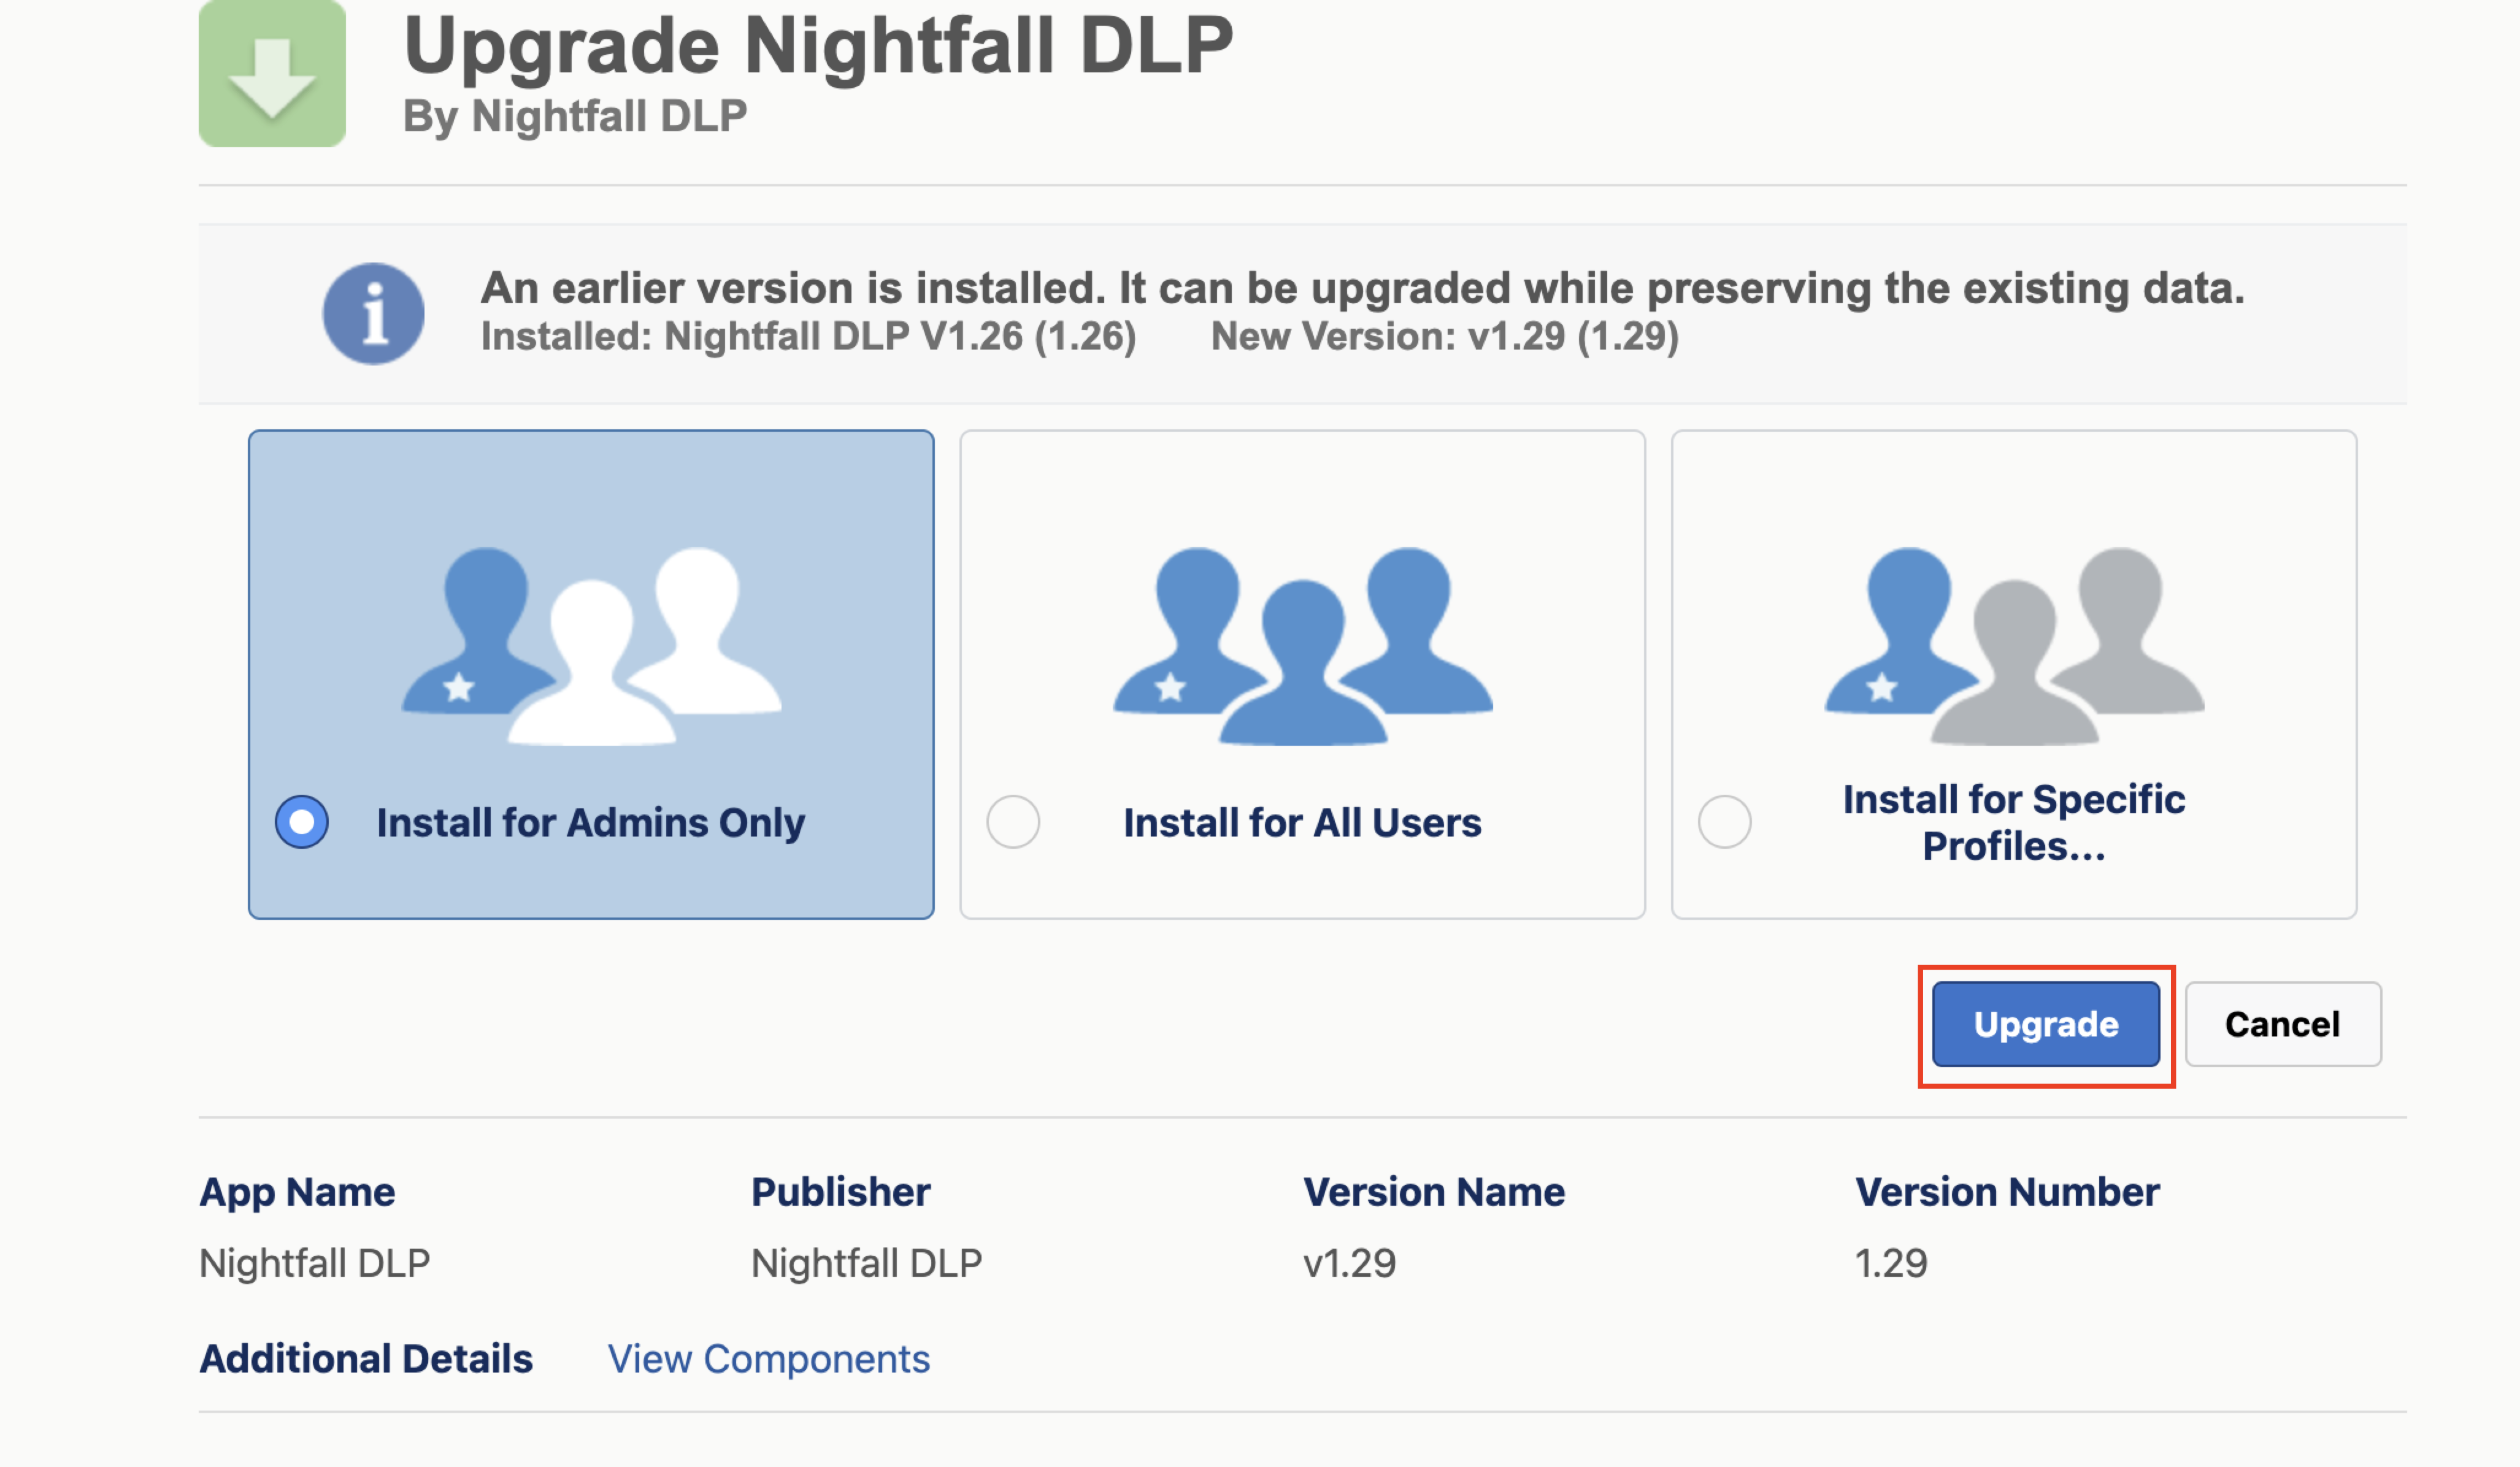This screenshot has width=2520, height=1467.
Task: Open the View Components link
Action: pyautogui.click(x=768, y=1359)
